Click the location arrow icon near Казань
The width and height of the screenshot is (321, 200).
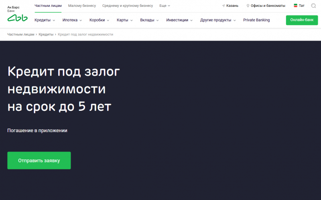click(x=223, y=6)
